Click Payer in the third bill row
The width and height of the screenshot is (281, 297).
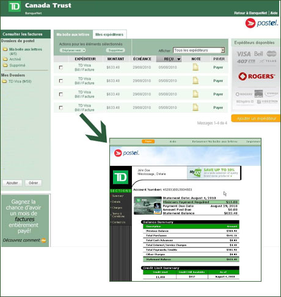(218, 94)
